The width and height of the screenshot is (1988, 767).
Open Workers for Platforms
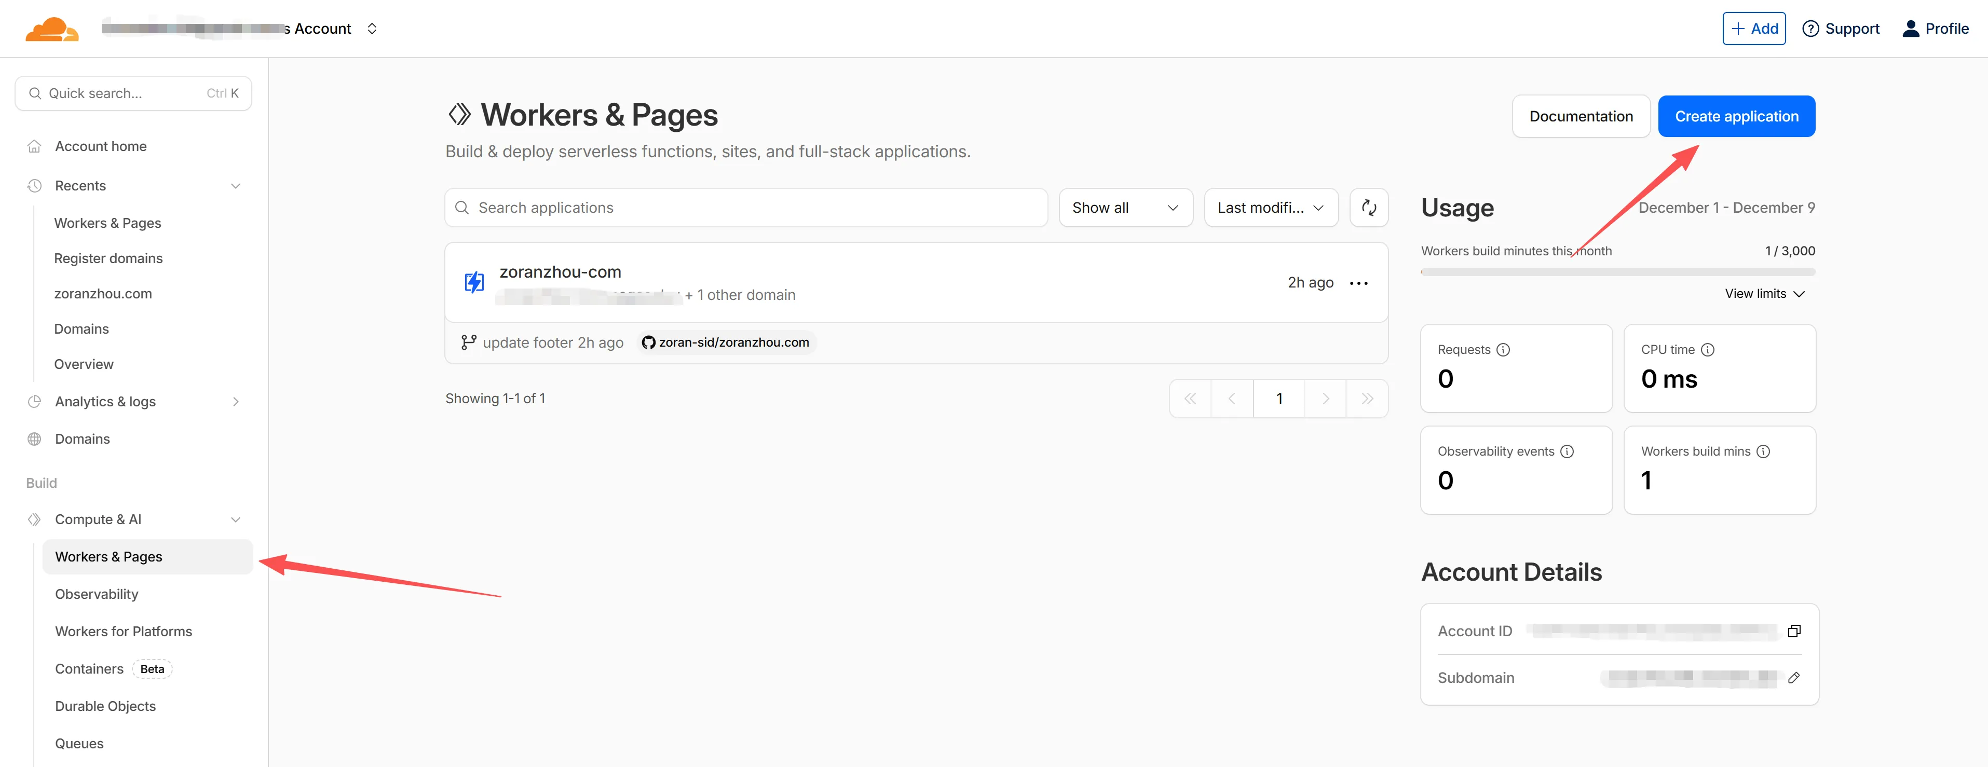pyautogui.click(x=124, y=632)
